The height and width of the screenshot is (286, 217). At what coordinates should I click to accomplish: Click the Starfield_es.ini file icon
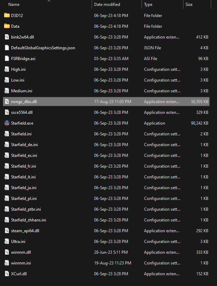tap(7, 155)
